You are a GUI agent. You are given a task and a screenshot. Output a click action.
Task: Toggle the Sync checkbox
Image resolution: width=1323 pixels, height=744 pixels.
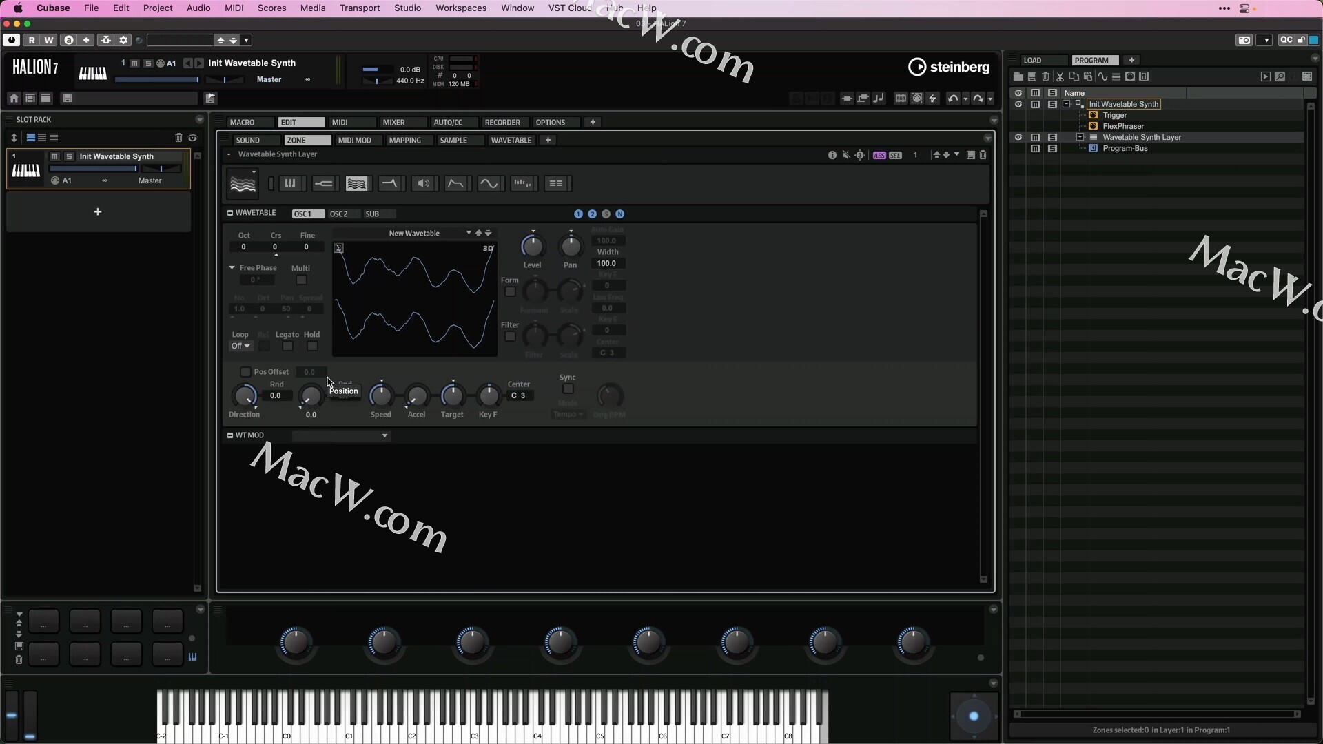[568, 389]
